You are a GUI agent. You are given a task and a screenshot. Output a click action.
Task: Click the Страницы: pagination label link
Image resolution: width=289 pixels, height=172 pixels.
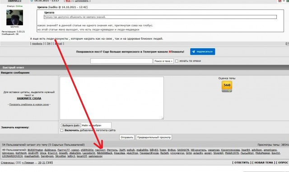[8, 163]
